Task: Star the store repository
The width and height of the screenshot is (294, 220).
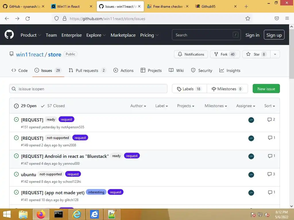Action: pyautogui.click(x=256, y=54)
